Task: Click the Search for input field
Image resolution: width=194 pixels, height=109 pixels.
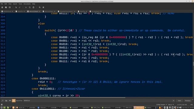Action: click(98, 101)
